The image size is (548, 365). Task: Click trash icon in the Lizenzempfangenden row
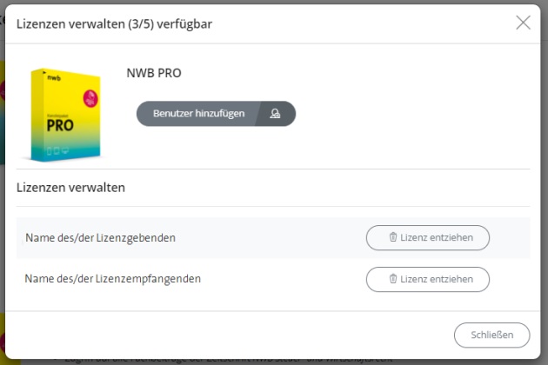pos(393,279)
